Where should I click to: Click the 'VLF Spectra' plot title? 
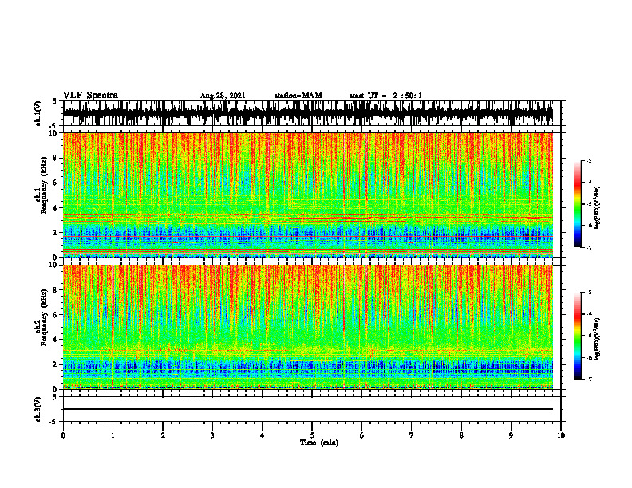90,96
